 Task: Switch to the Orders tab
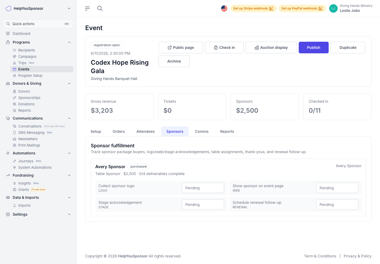119,131
